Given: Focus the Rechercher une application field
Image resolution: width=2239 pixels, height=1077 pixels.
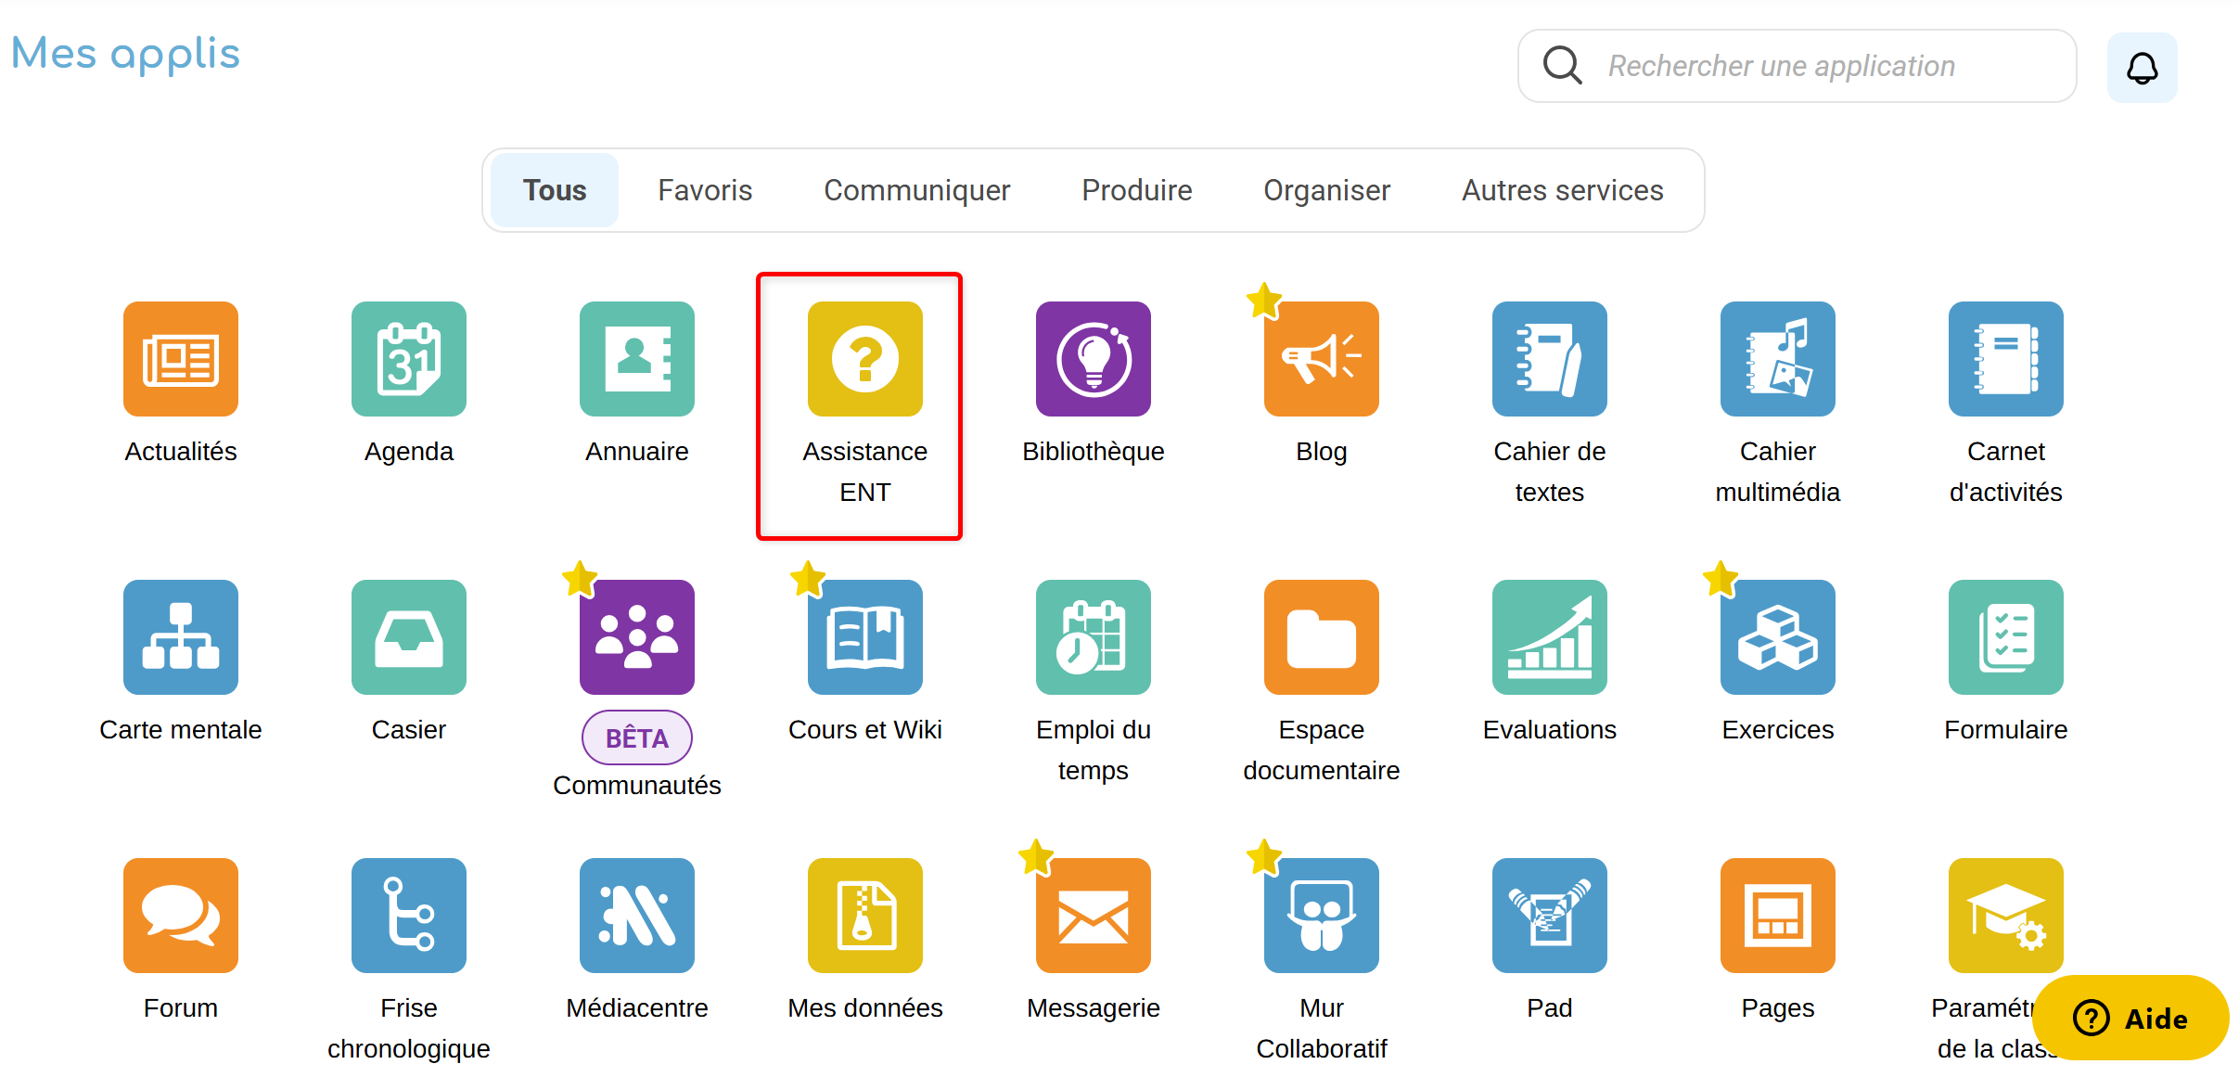Looking at the screenshot, I should pos(1818,66).
